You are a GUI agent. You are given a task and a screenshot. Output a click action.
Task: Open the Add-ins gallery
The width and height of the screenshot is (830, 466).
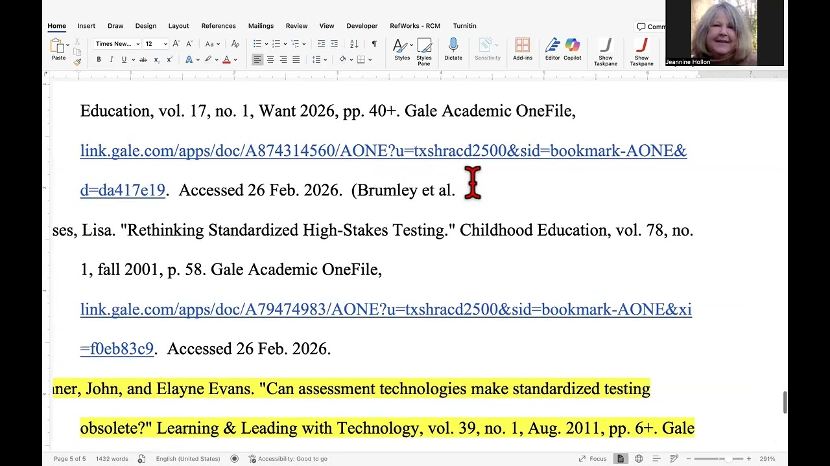[523, 50]
